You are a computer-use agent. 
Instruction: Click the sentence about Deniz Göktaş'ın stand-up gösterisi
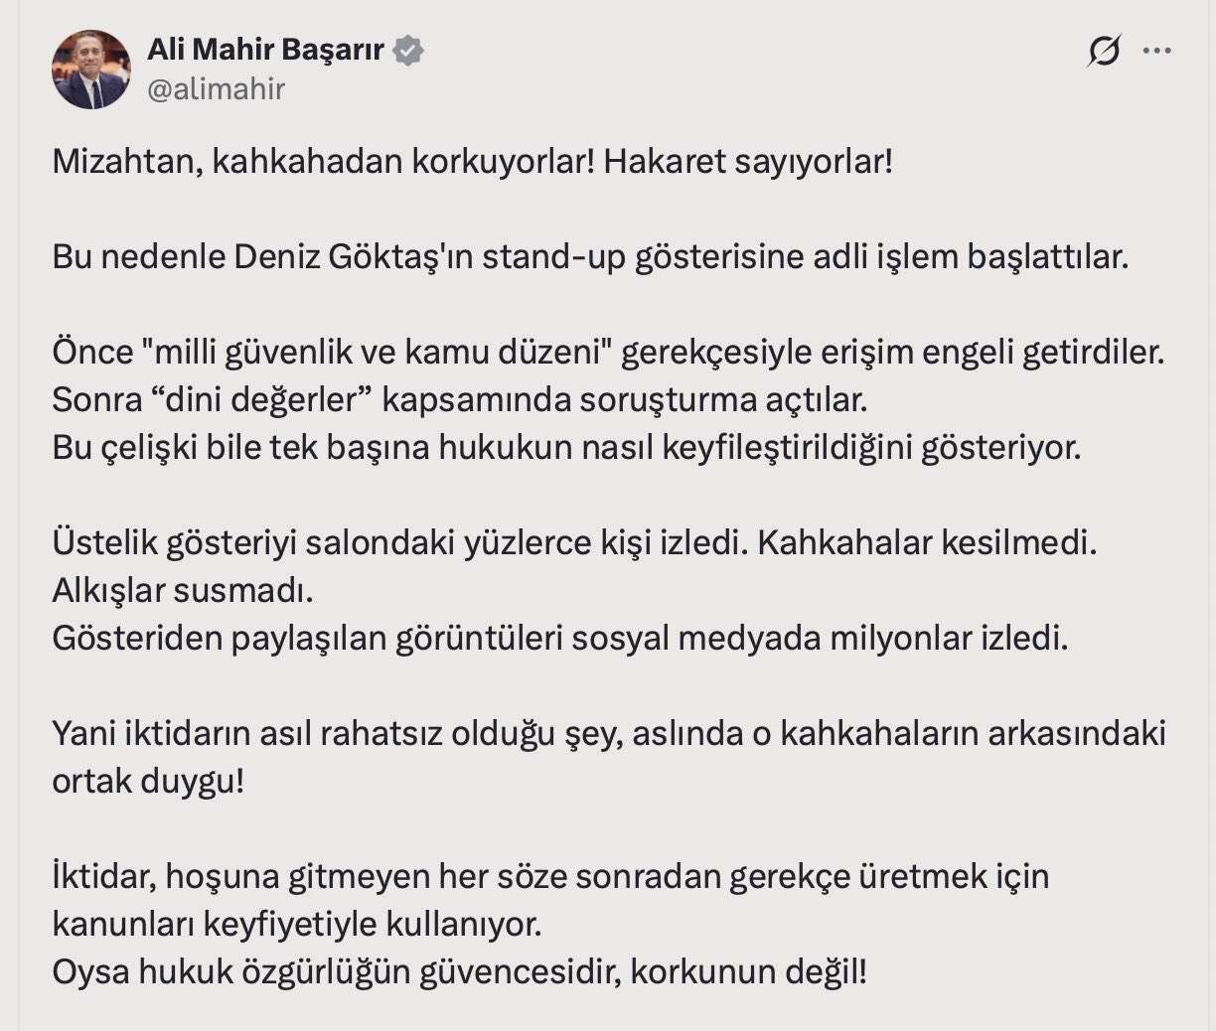591,256
